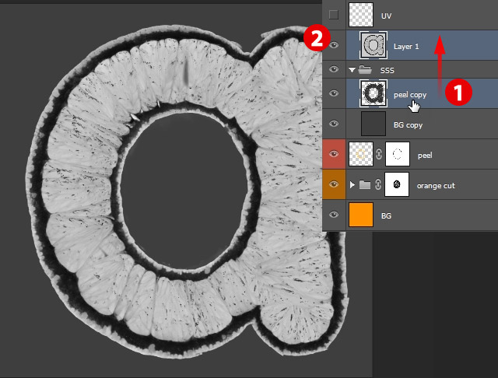Select the group named SSS
Viewport: 498px width, 378px height.
pos(388,70)
